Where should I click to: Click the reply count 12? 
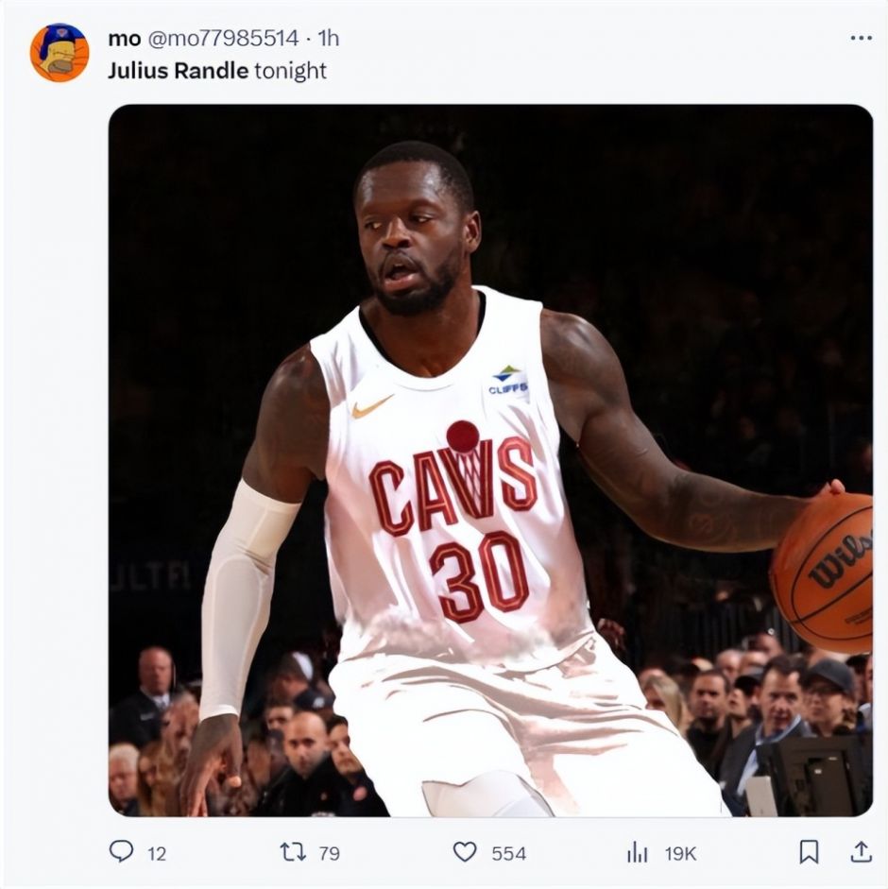pos(157,853)
